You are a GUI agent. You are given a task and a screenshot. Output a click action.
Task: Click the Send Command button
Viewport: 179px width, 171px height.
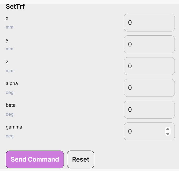tap(35, 159)
